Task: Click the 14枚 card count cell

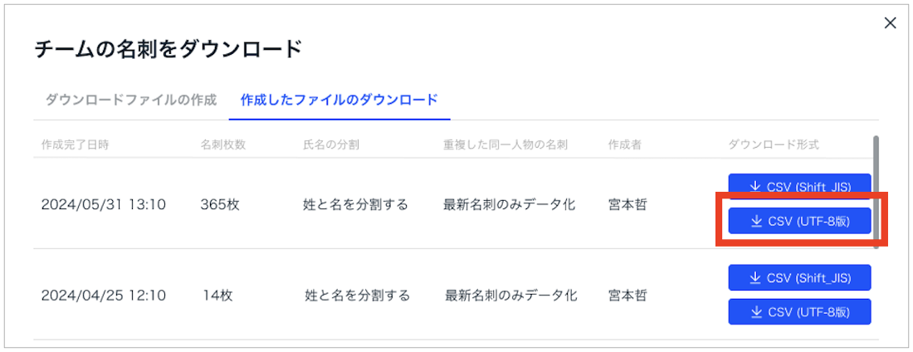Action: pos(217,295)
